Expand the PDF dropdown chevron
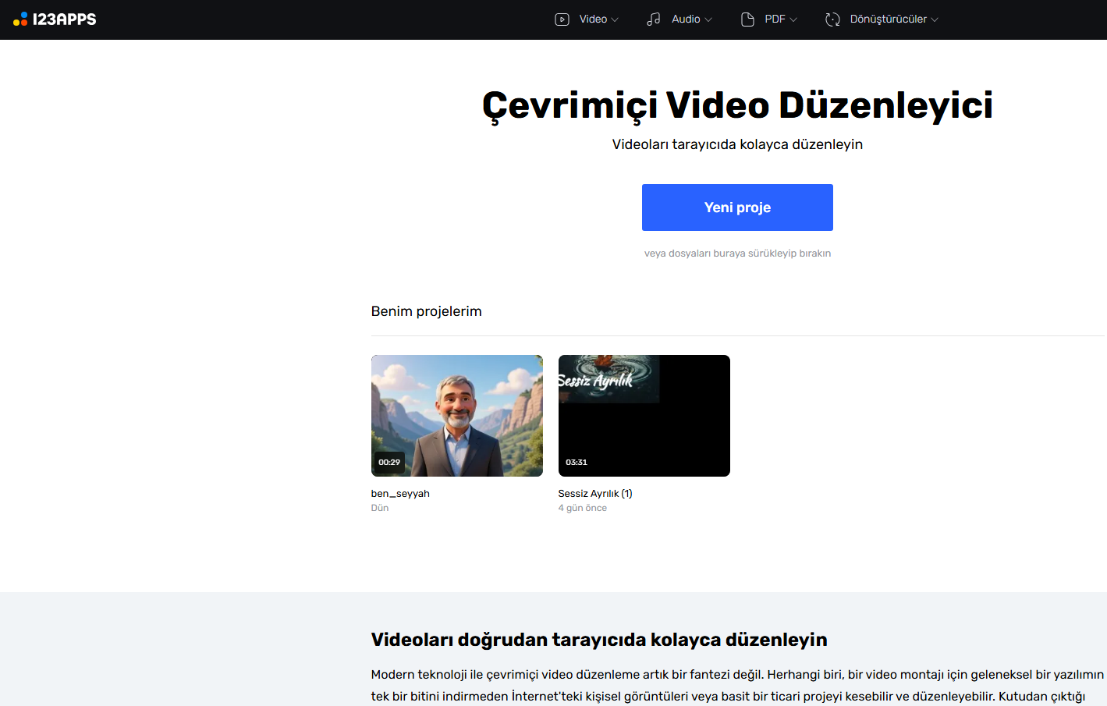The width and height of the screenshot is (1107, 706). [x=793, y=20]
